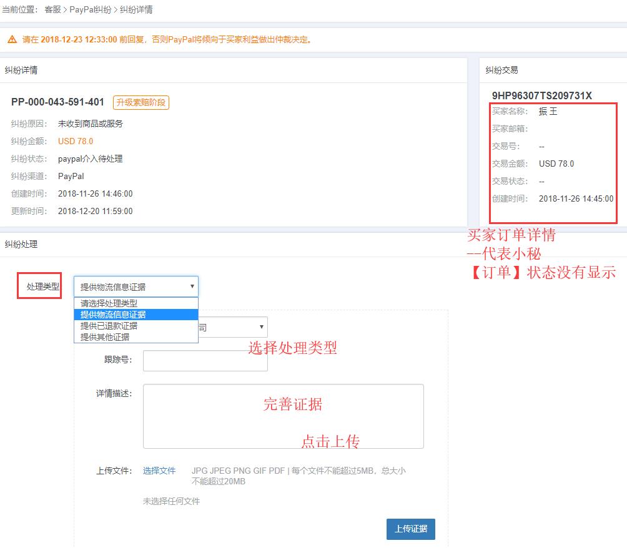Open the 处理类型 dropdown showing 提供物流信息证据
Screen dimensions: 627x548
pos(136,286)
